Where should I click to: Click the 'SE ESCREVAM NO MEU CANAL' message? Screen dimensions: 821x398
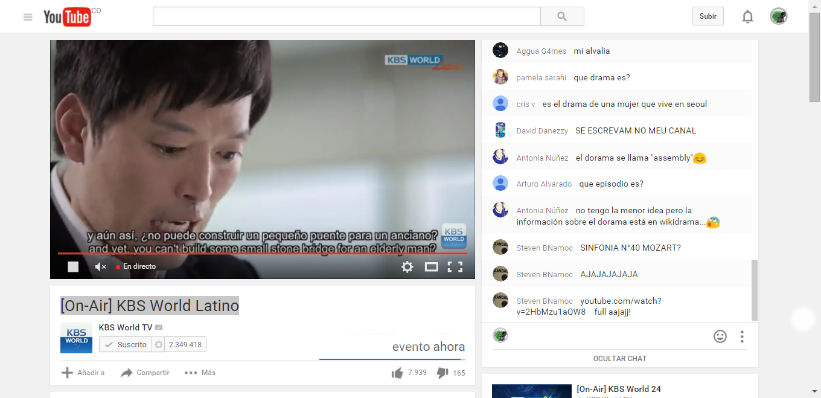coord(636,130)
